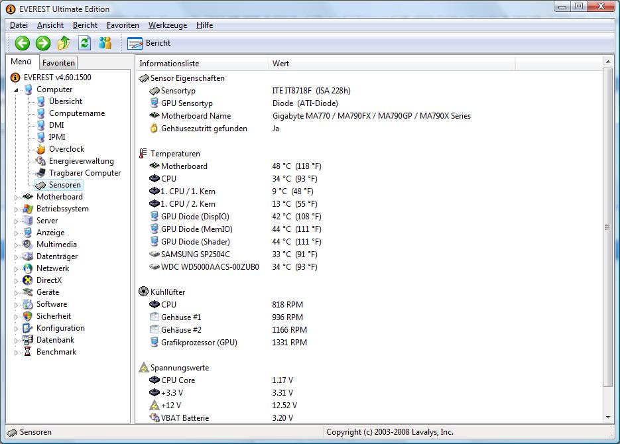The height and width of the screenshot is (444, 620).
Task: Click the Netzwerk globe icon
Action: [28, 268]
